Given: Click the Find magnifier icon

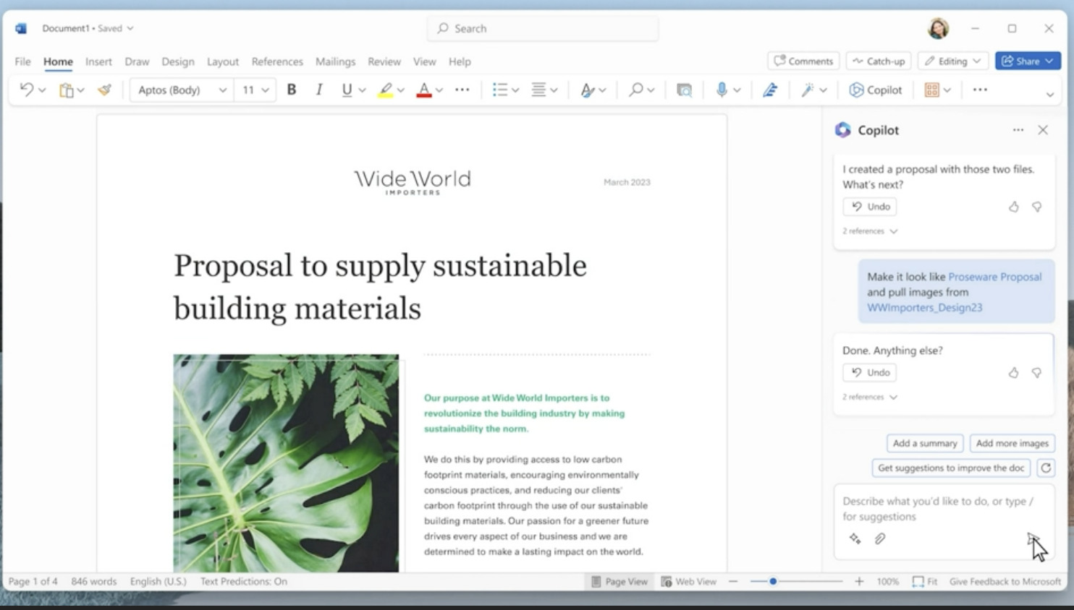Looking at the screenshot, I should coord(635,90).
